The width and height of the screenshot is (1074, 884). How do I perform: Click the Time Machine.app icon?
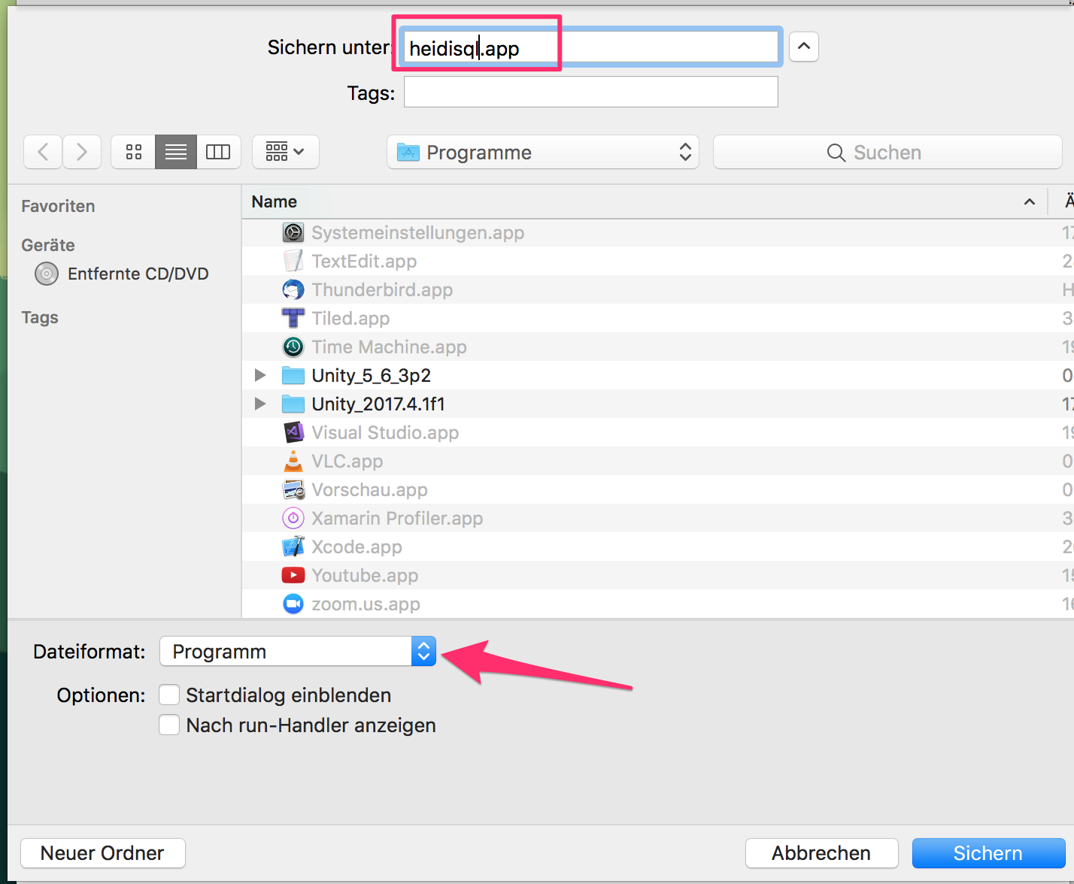tap(293, 347)
